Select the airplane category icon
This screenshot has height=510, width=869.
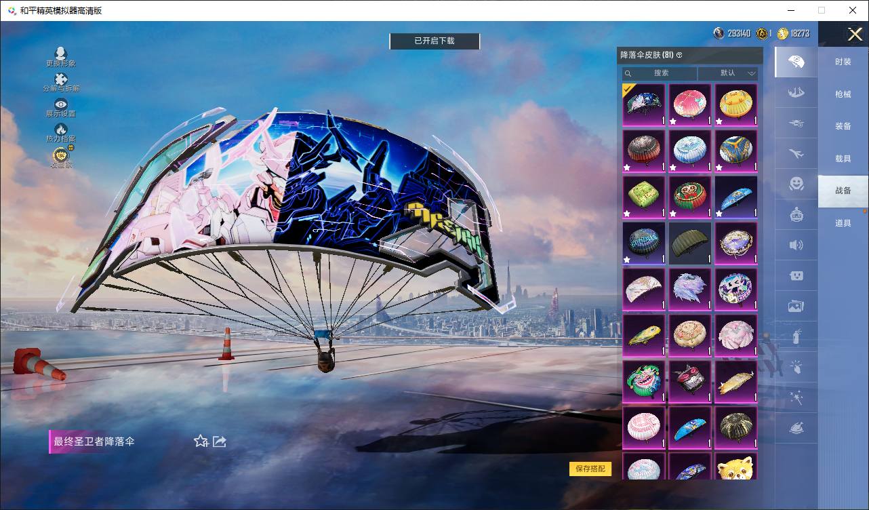(x=796, y=153)
